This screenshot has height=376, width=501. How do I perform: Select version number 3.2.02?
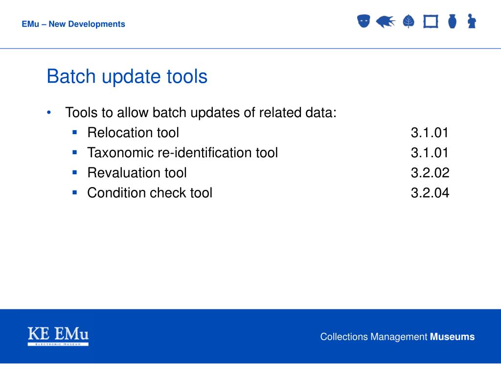(430, 173)
